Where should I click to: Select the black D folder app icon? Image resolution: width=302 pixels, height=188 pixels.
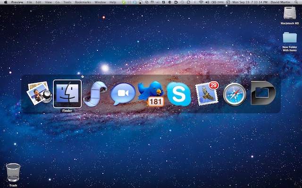(x=263, y=93)
